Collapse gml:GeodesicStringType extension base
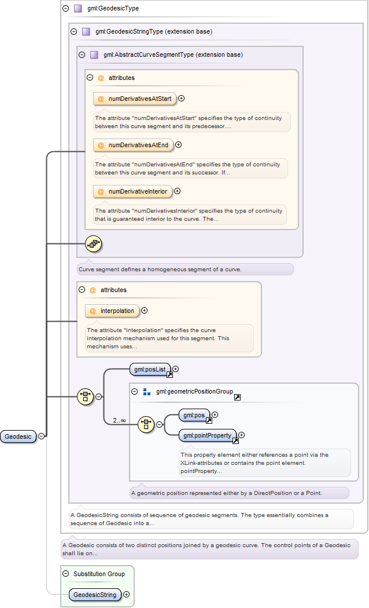Screen dimensions: 369x608 (x=74, y=31)
